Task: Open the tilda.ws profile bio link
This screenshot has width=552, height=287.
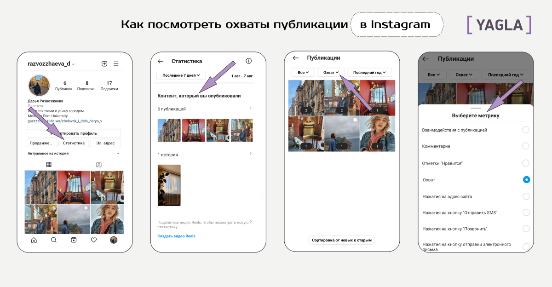Action: click(x=65, y=121)
